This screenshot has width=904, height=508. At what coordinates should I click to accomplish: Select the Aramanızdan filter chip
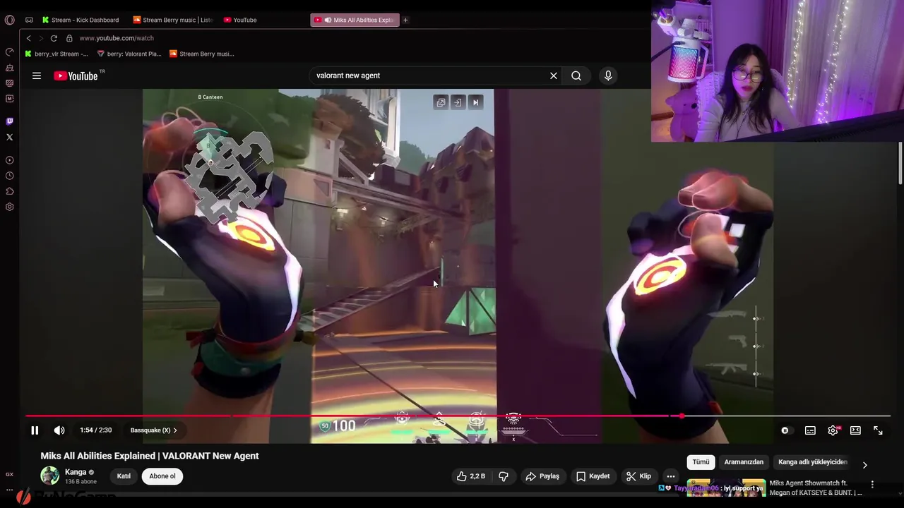(744, 462)
